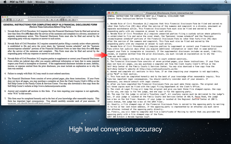231x144 pixels.
Task: Open the Apple menu
Action: coord(5,2)
